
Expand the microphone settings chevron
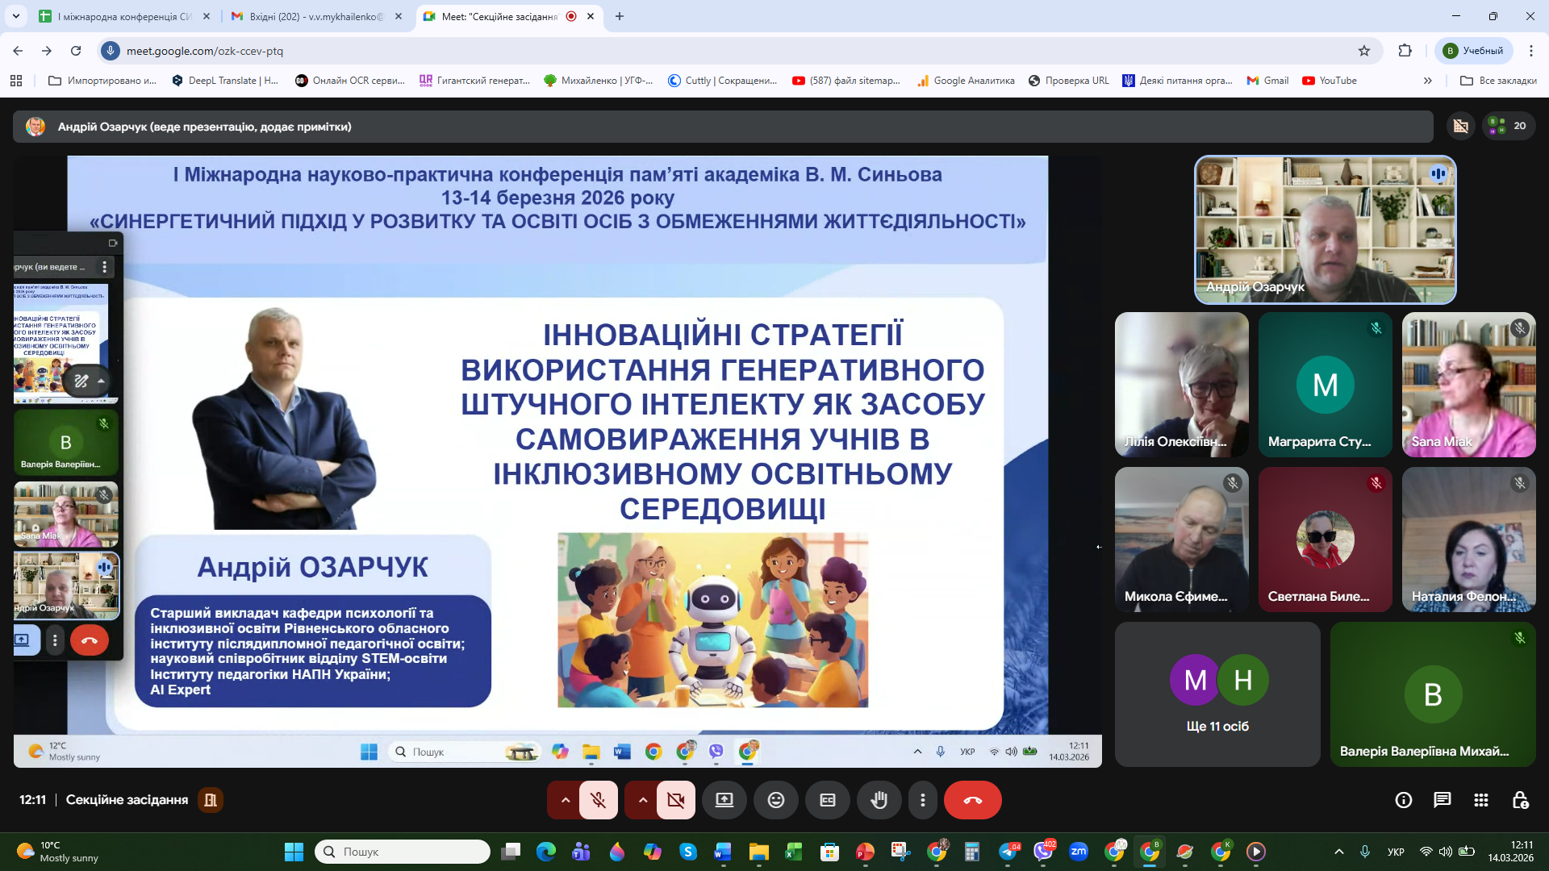[x=564, y=800]
